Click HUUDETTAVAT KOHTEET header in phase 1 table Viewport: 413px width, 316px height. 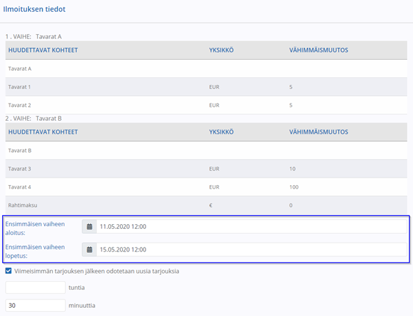pos(43,50)
